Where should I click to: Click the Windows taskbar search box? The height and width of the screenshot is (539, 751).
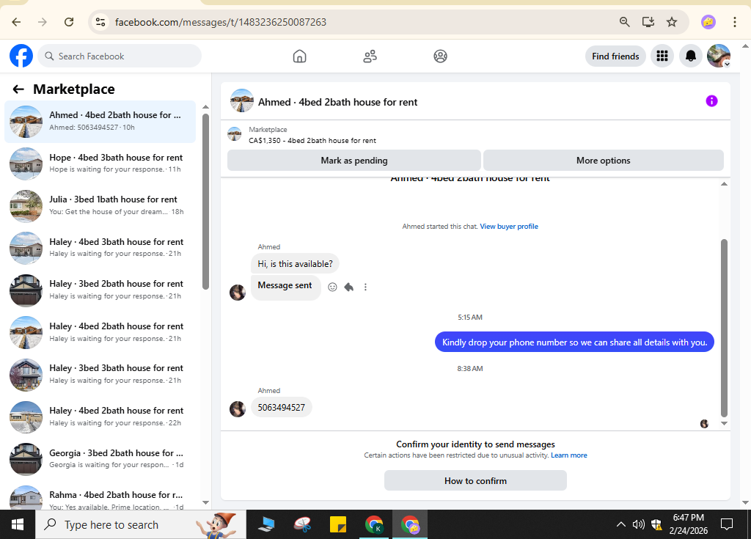tap(141, 524)
